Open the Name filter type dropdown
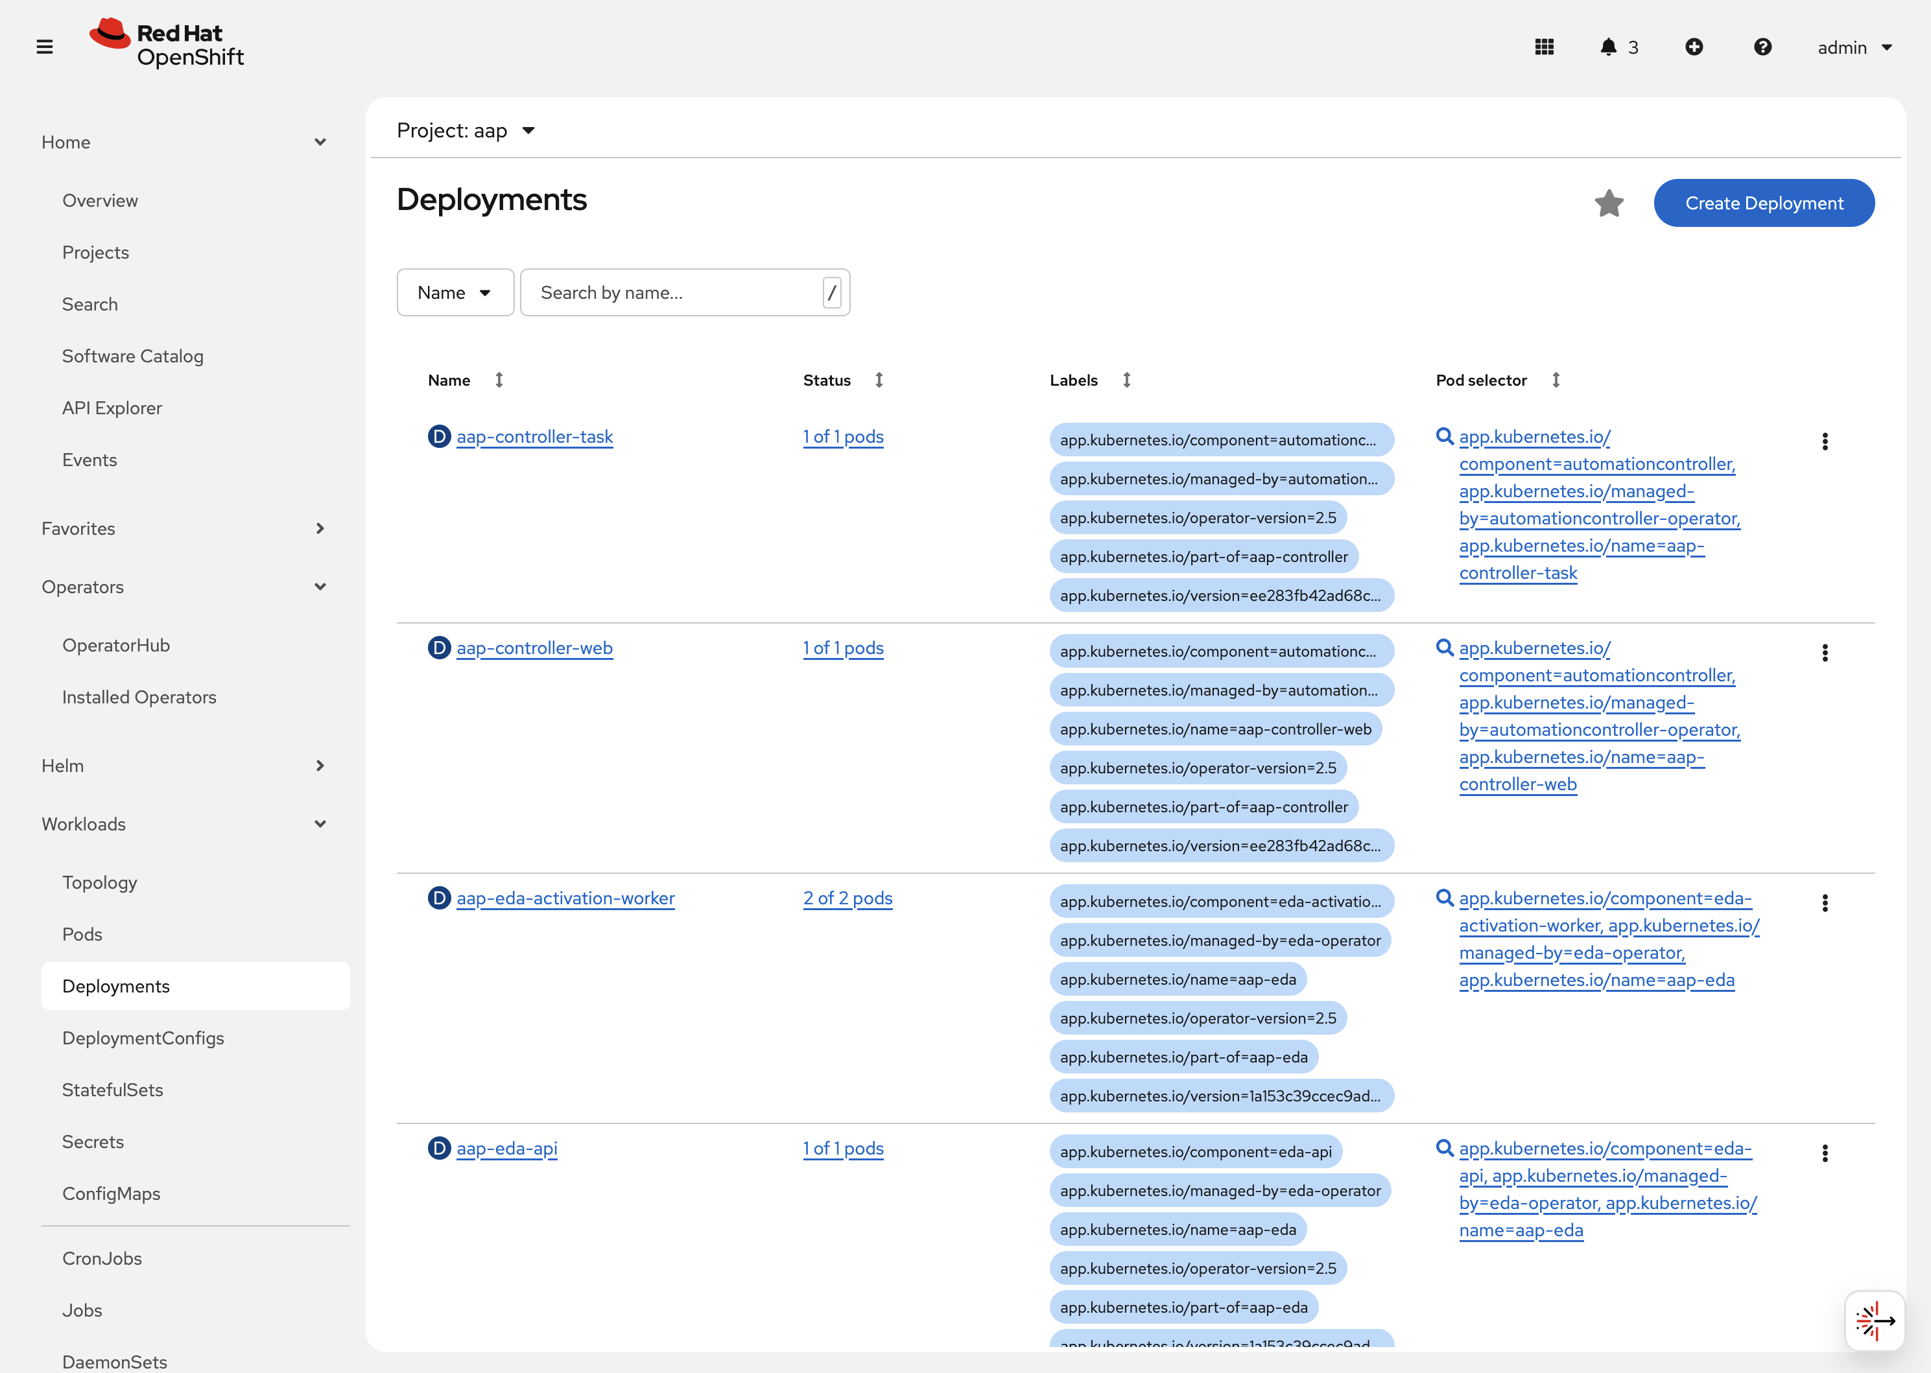Viewport: 1931px width, 1373px height. click(455, 292)
